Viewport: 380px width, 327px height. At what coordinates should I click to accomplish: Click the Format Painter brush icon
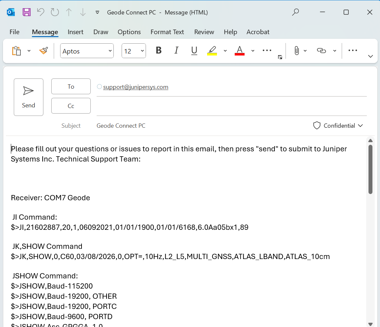(x=43, y=51)
